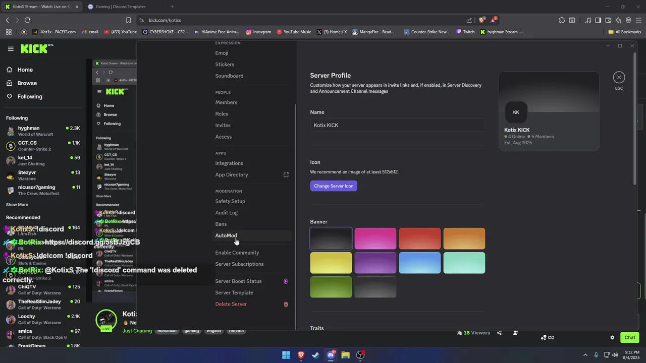Open Steam from Windows taskbar
The image size is (646, 363).
[315, 355]
